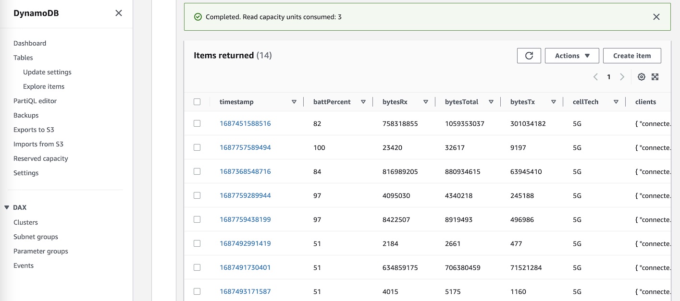This screenshot has height=301, width=680.
Task: Open the timestamp column sort dropdown
Action: (x=293, y=102)
